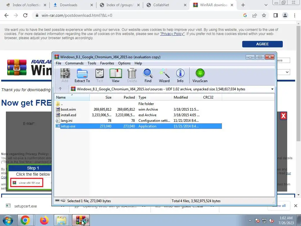Select the lang.ini file name
Image resolution: width=301 pixels, height=226 pixels.
[67, 120]
